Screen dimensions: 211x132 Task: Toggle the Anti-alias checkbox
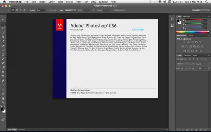(x=48, y=10)
